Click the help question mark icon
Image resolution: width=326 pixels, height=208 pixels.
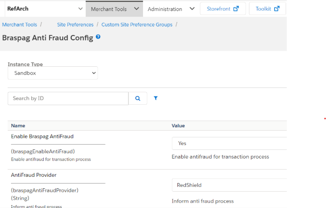98,37
